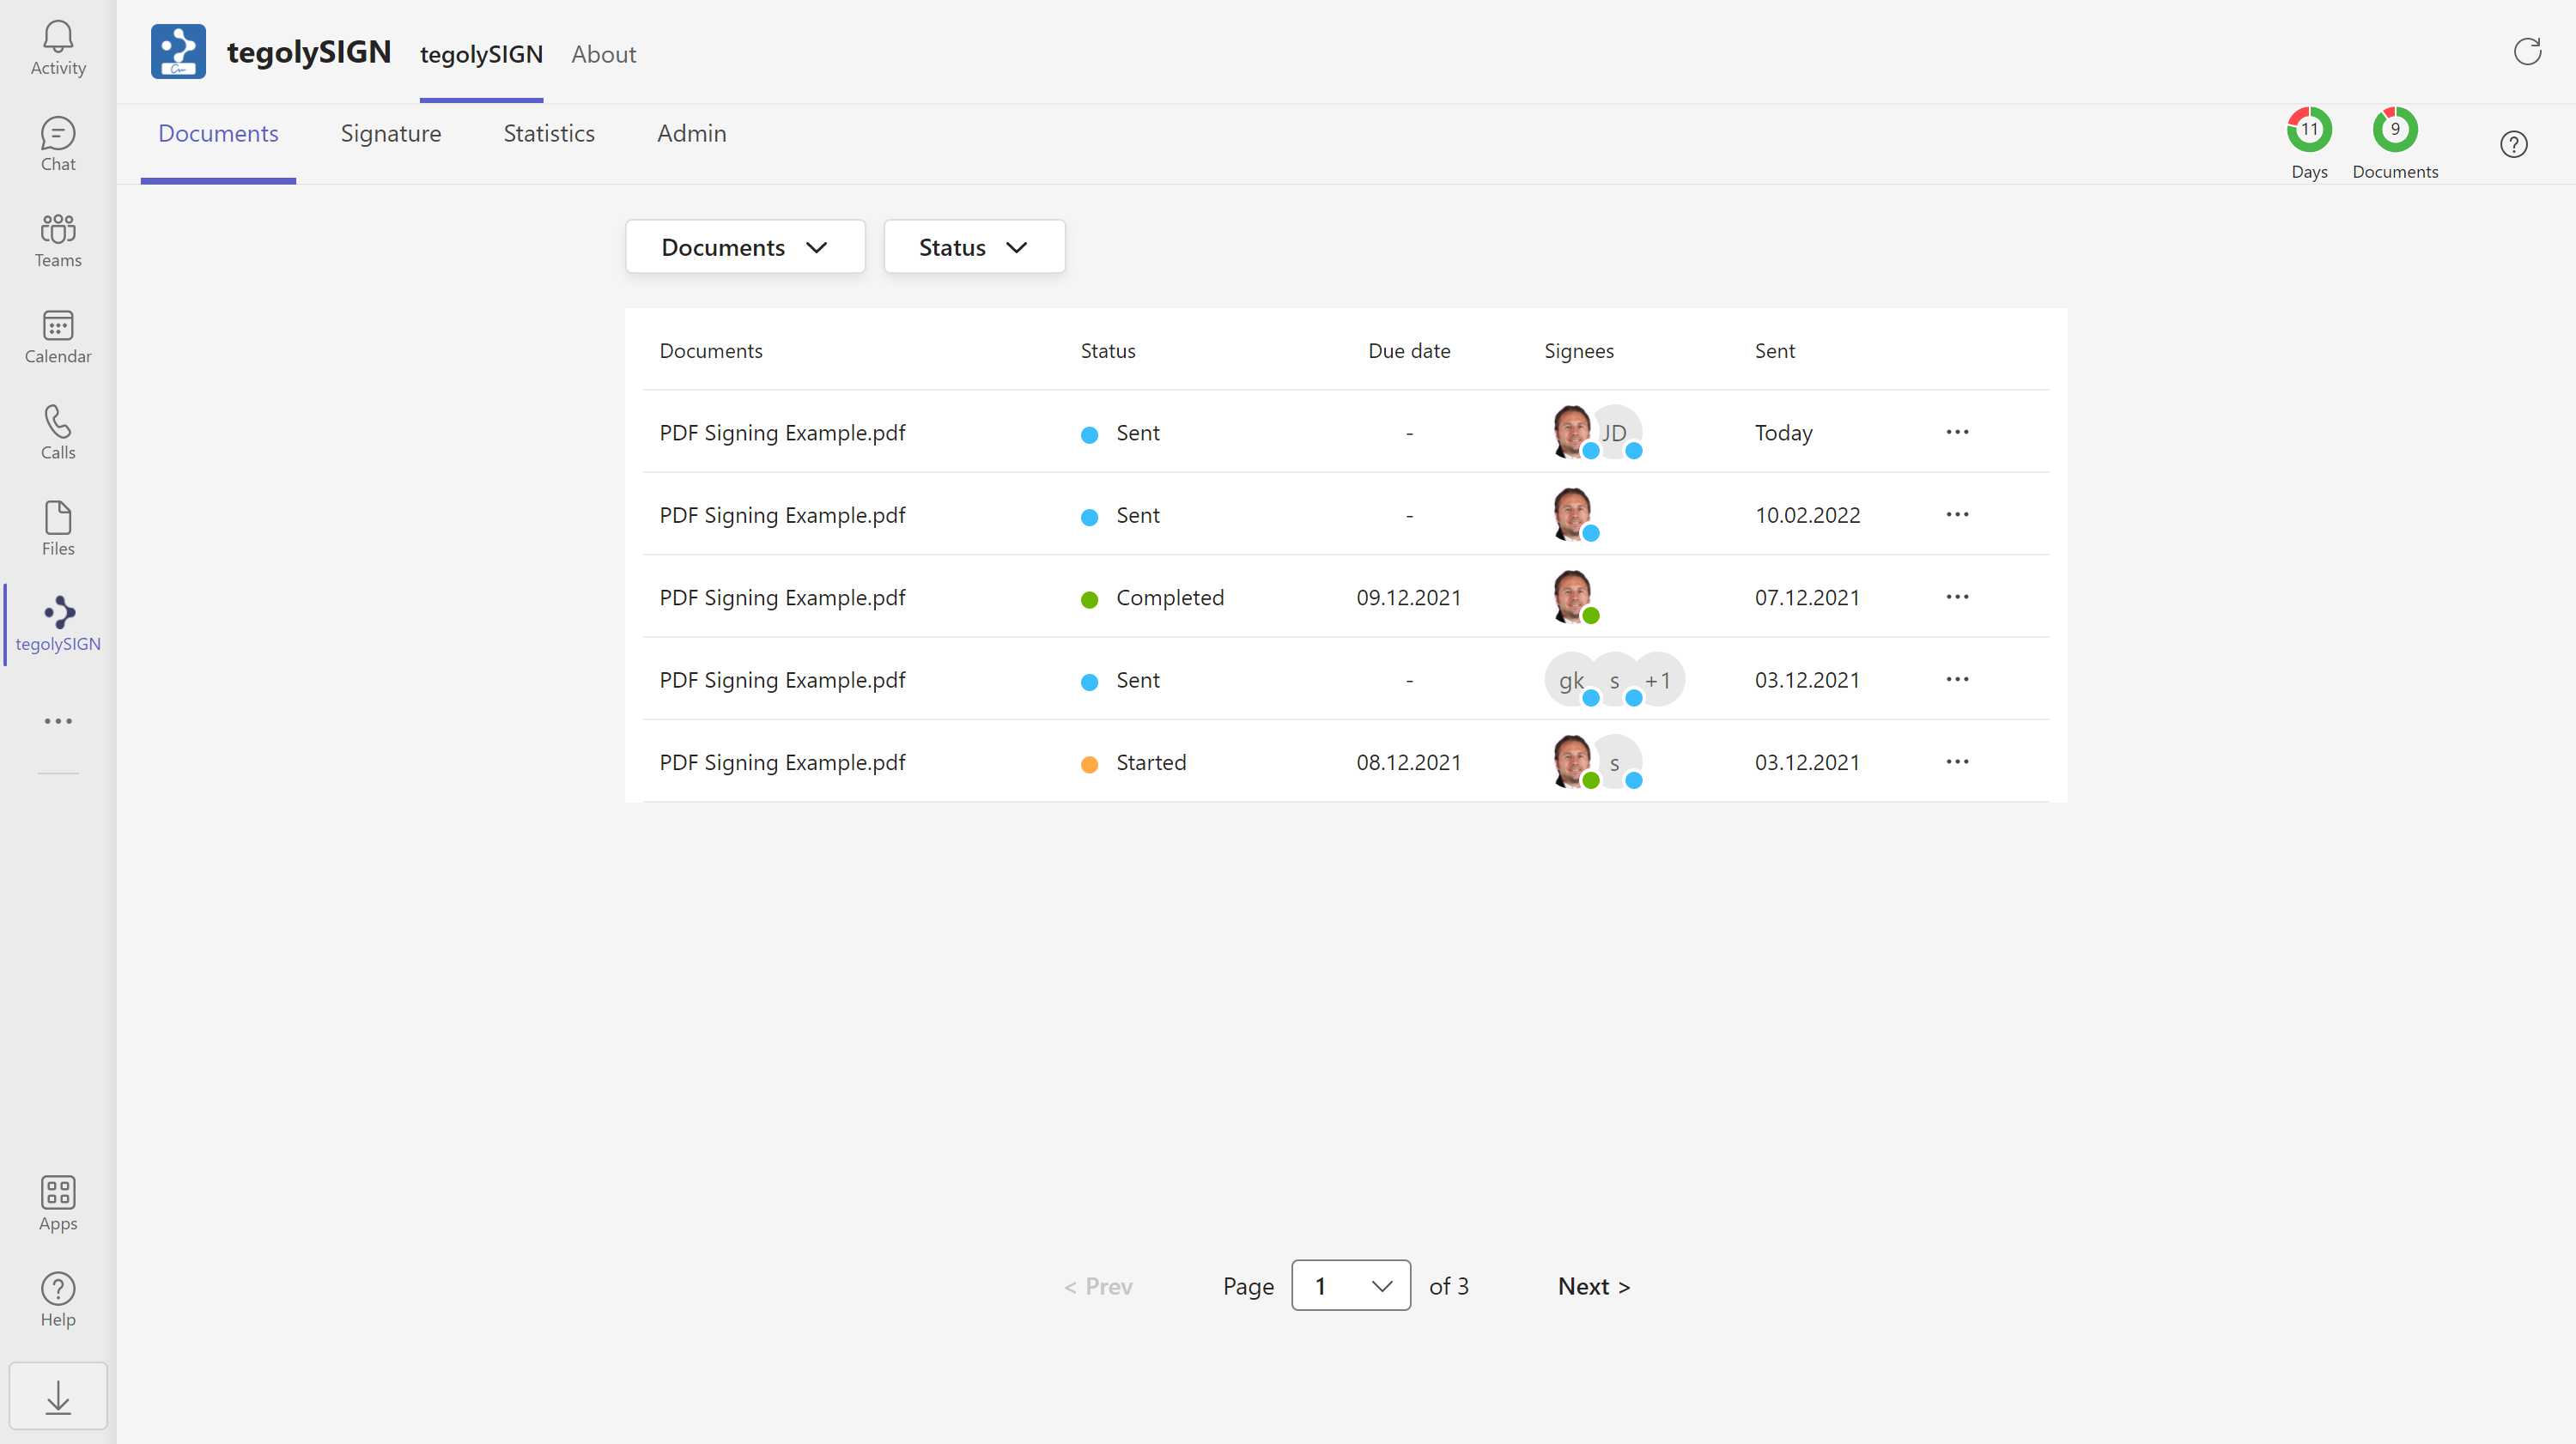Click the download arrow button in sidebar

pos(58,1396)
